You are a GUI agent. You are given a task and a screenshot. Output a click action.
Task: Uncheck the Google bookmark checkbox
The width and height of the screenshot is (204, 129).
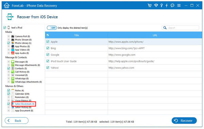click(x=48, y=54)
